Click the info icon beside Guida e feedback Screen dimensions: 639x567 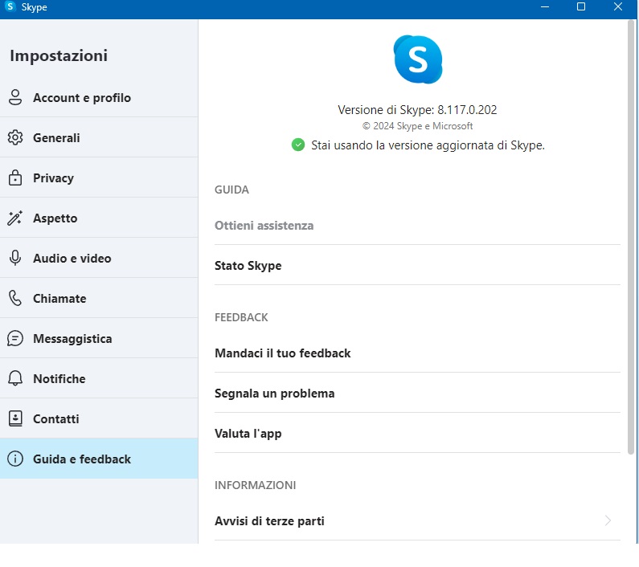(15, 459)
